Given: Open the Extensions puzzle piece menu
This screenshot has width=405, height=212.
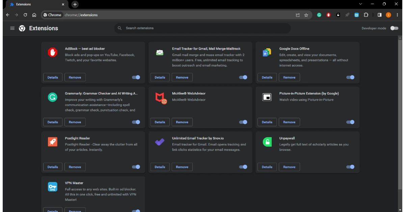Looking at the screenshot, I should (366, 15).
